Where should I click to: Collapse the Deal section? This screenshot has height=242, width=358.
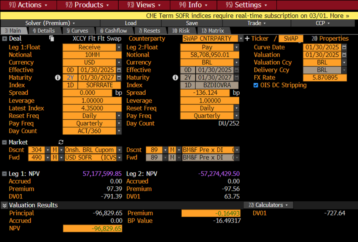[5, 39]
